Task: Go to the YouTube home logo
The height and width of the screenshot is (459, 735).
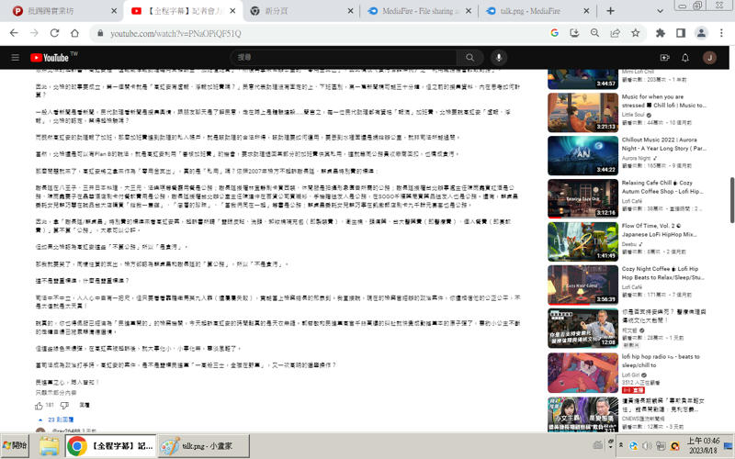Action: tap(50, 58)
